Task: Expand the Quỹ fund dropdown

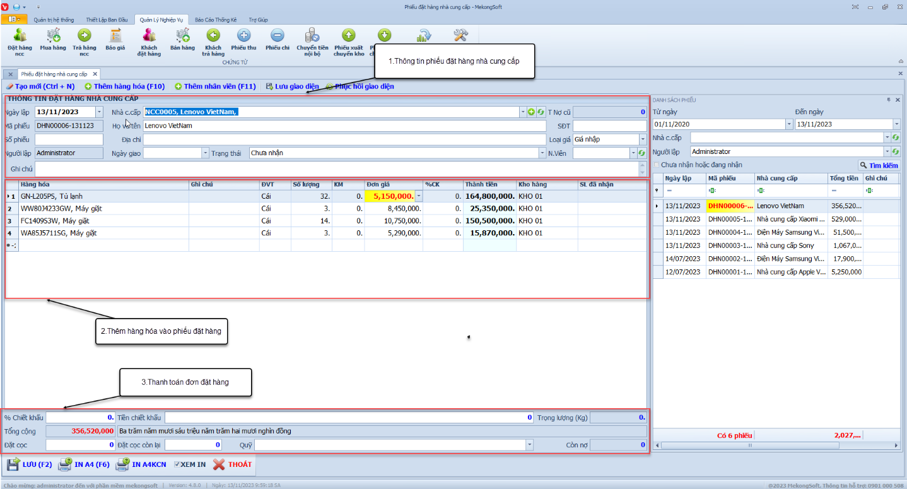Action: [x=529, y=445]
